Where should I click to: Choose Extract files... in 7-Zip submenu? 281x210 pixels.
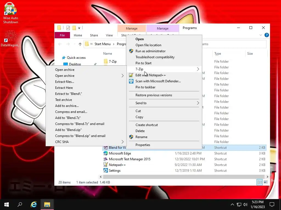click(x=86, y=82)
